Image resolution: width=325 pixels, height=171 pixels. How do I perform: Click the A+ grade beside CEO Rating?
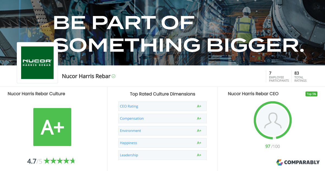pyautogui.click(x=199, y=106)
